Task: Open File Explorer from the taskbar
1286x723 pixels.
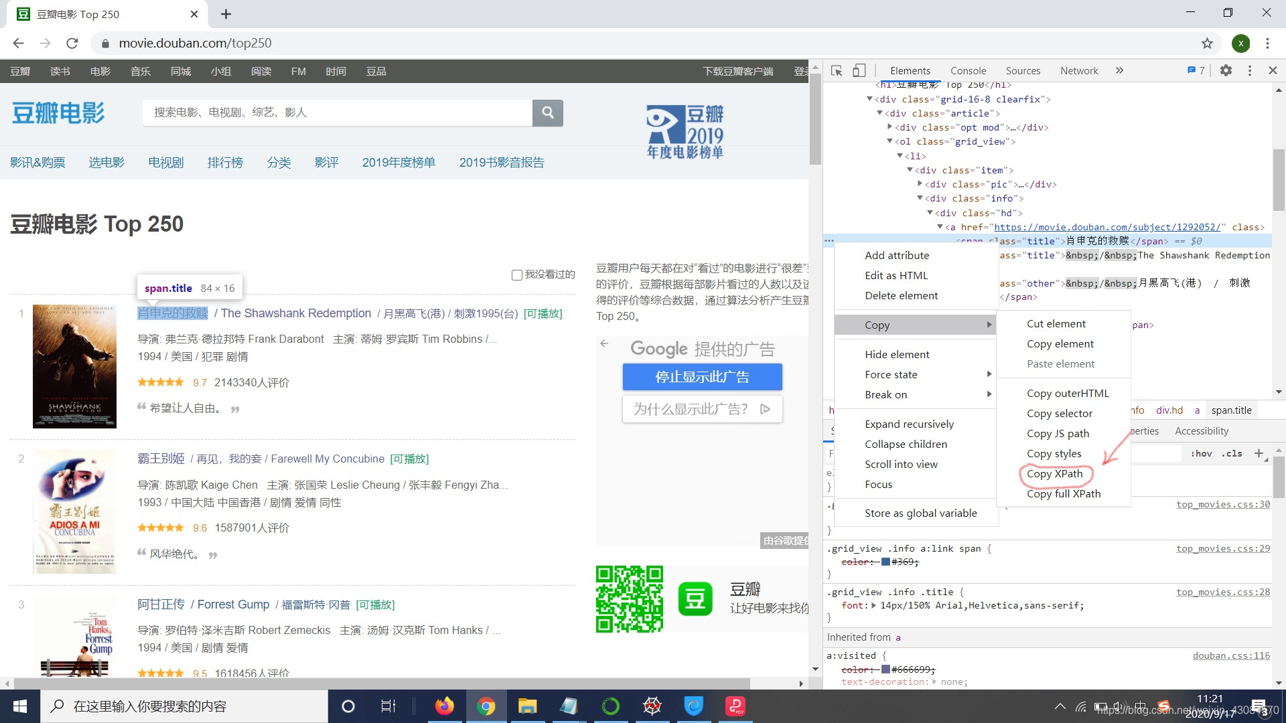Action: coord(527,706)
